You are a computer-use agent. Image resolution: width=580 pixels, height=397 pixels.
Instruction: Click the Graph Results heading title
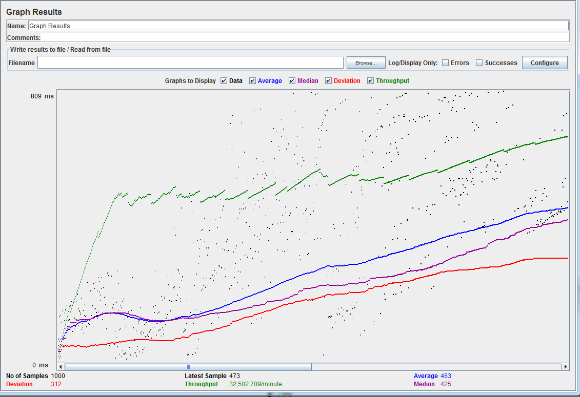[x=34, y=12]
